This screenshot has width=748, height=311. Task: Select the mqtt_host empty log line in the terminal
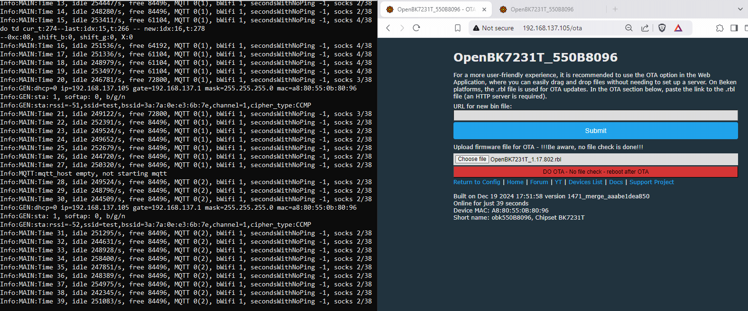coord(83,173)
